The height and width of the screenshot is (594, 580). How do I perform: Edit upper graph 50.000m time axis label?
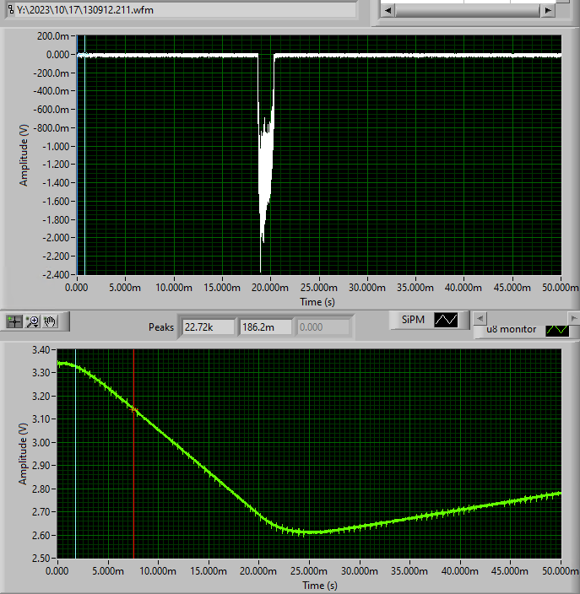coord(561,288)
